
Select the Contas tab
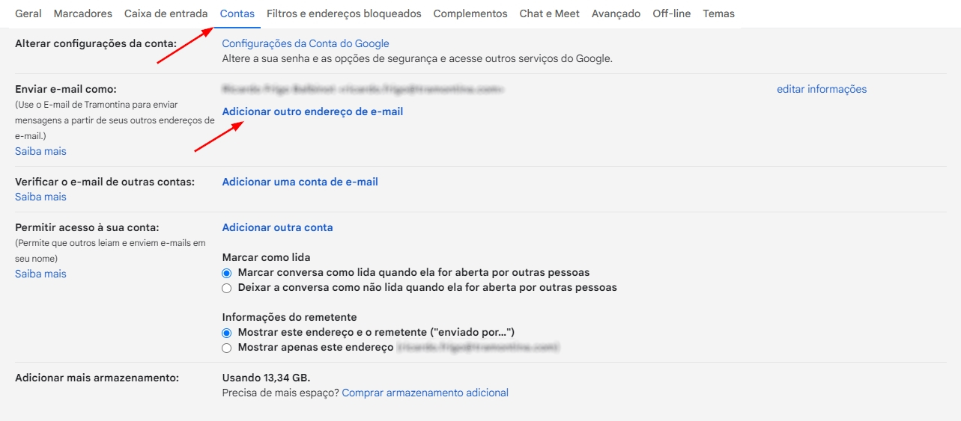point(237,13)
